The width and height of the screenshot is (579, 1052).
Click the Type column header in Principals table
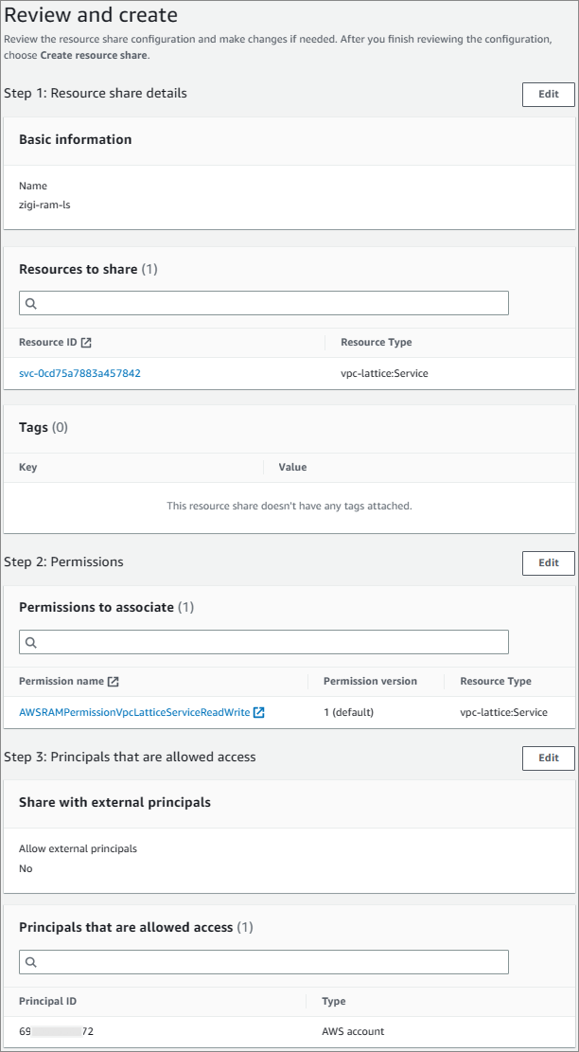pos(334,1001)
